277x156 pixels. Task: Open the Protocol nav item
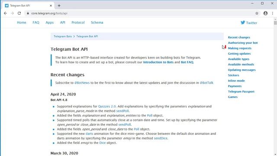pos(78,23)
